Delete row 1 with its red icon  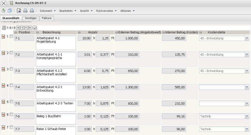point(4,37)
